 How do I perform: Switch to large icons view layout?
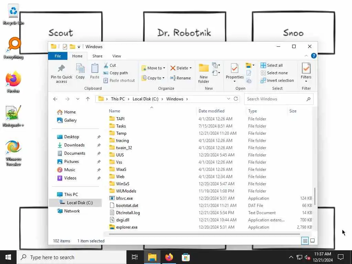[x=312, y=241]
